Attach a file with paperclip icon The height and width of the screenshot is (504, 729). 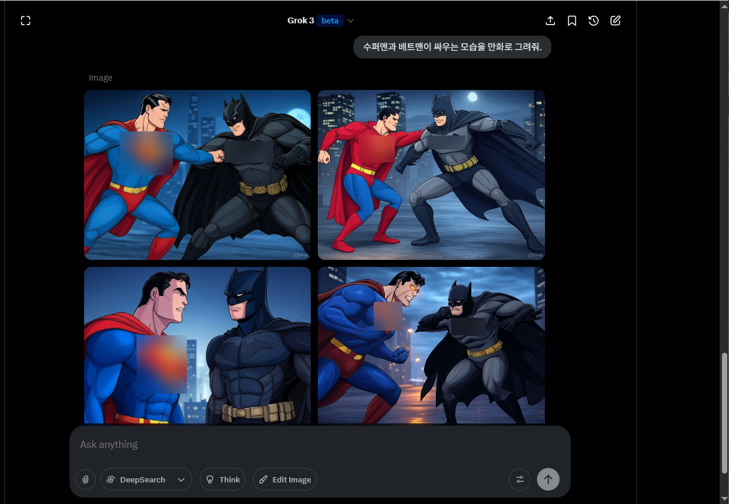pos(85,479)
